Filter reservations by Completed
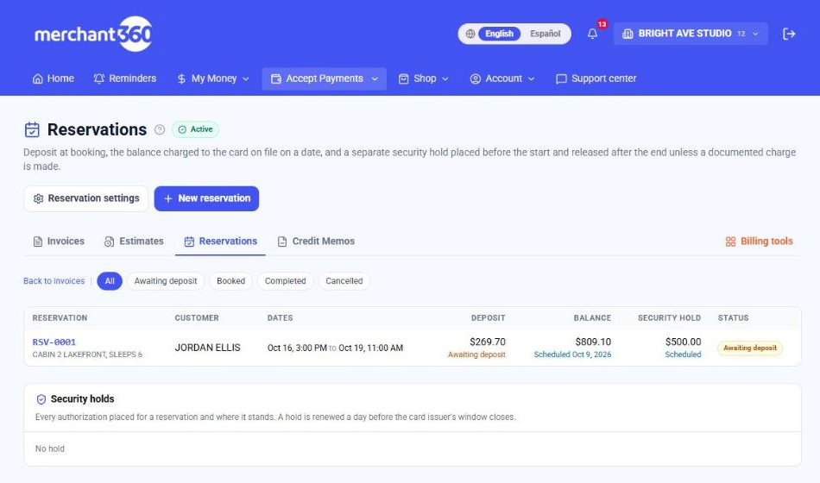Screen dimensions: 820x483 click(285, 281)
